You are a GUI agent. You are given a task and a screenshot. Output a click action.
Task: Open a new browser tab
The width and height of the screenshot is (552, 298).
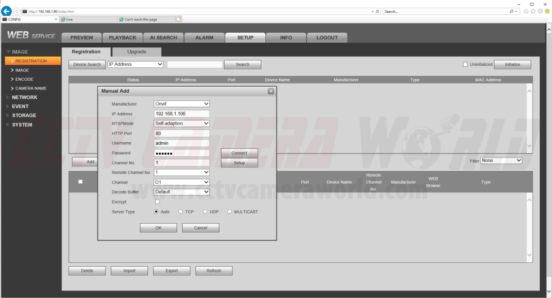coord(178,19)
